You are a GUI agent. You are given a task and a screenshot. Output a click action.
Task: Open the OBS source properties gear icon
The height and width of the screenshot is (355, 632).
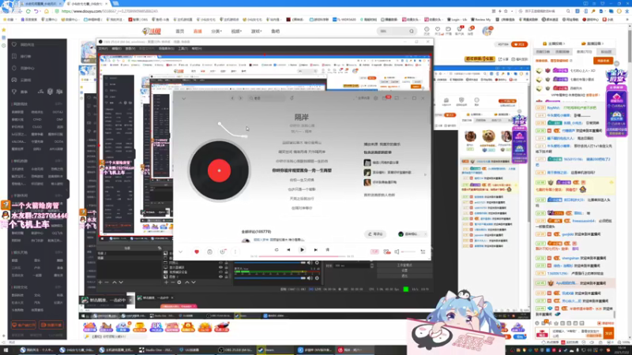179,282
